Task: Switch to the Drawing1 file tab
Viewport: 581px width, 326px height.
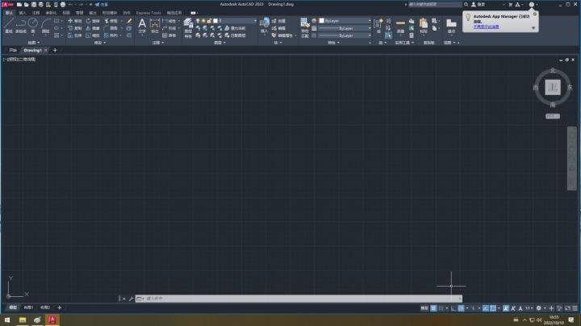Action: pyautogui.click(x=32, y=50)
